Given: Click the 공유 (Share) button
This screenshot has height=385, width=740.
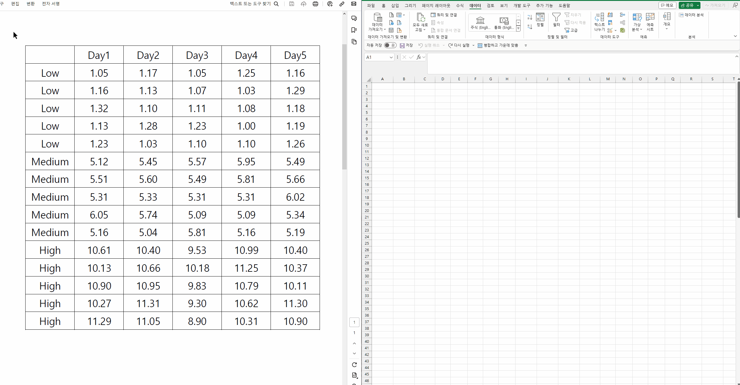Looking at the screenshot, I should pos(687,5).
